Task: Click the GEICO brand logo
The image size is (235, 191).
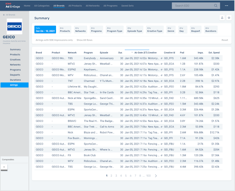Action: tap(15, 26)
